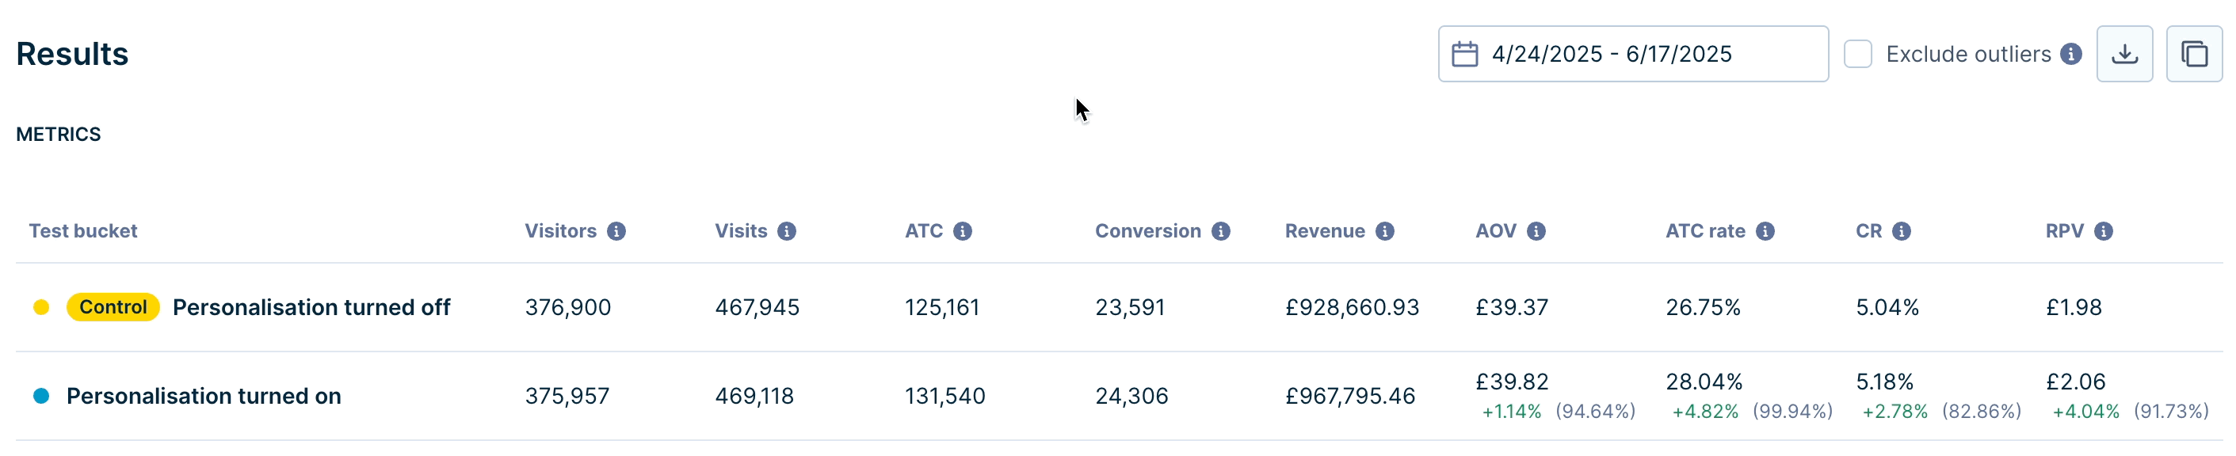Click the copy results icon button
The image size is (2236, 456).
[2193, 54]
